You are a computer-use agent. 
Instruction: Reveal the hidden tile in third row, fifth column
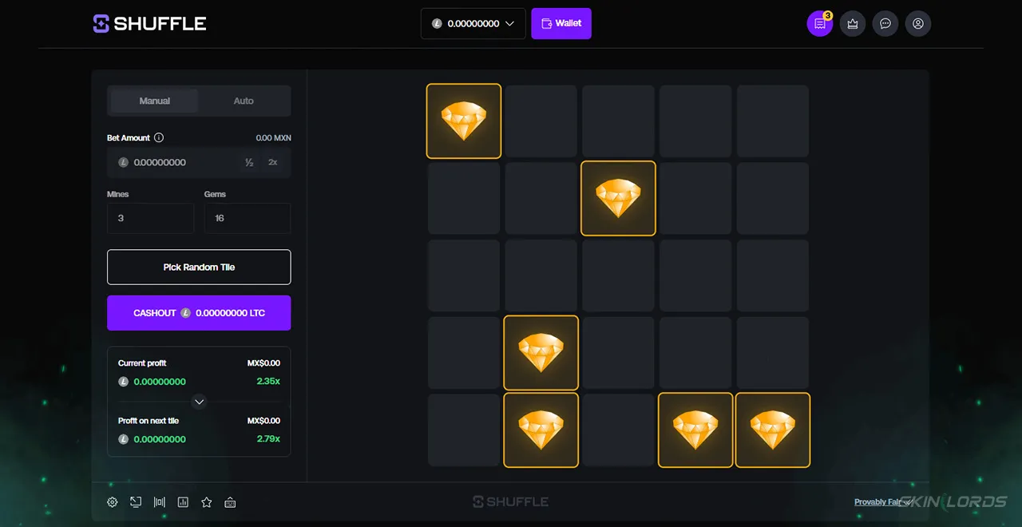point(773,275)
